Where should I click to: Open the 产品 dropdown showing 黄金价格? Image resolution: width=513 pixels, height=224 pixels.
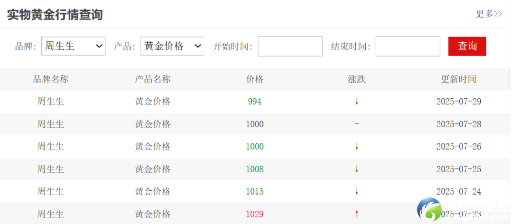pyautogui.click(x=172, y=46)
